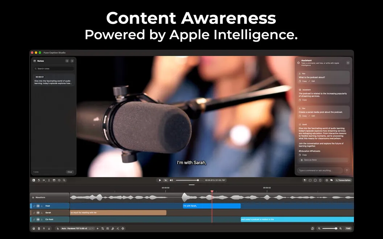The image size is (383, 239).
Task: Click the layers stack icon in bottom bar
Action: tap(34, 228)
